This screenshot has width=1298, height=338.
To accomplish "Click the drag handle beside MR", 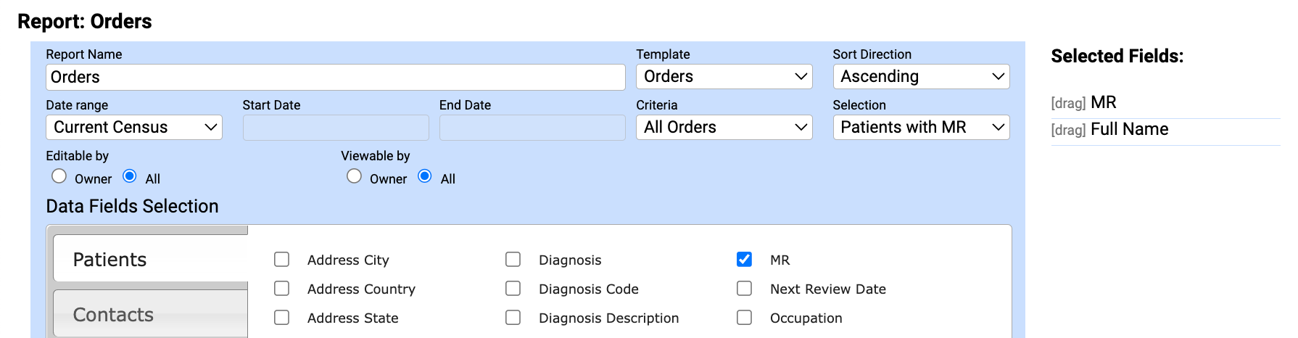I will pos(1068,103).
